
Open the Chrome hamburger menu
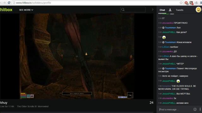click(x=201, y=3)
